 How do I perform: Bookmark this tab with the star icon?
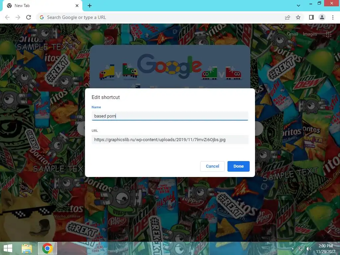coord(298,17)
